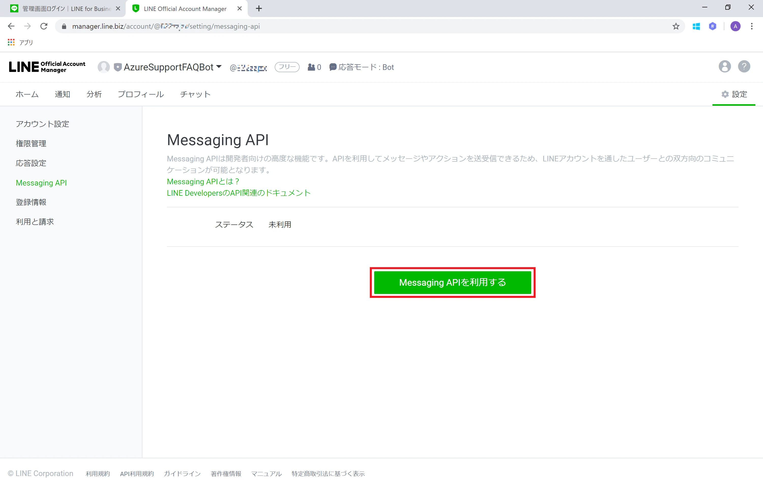Click the browser back arrow

(11, 26)
